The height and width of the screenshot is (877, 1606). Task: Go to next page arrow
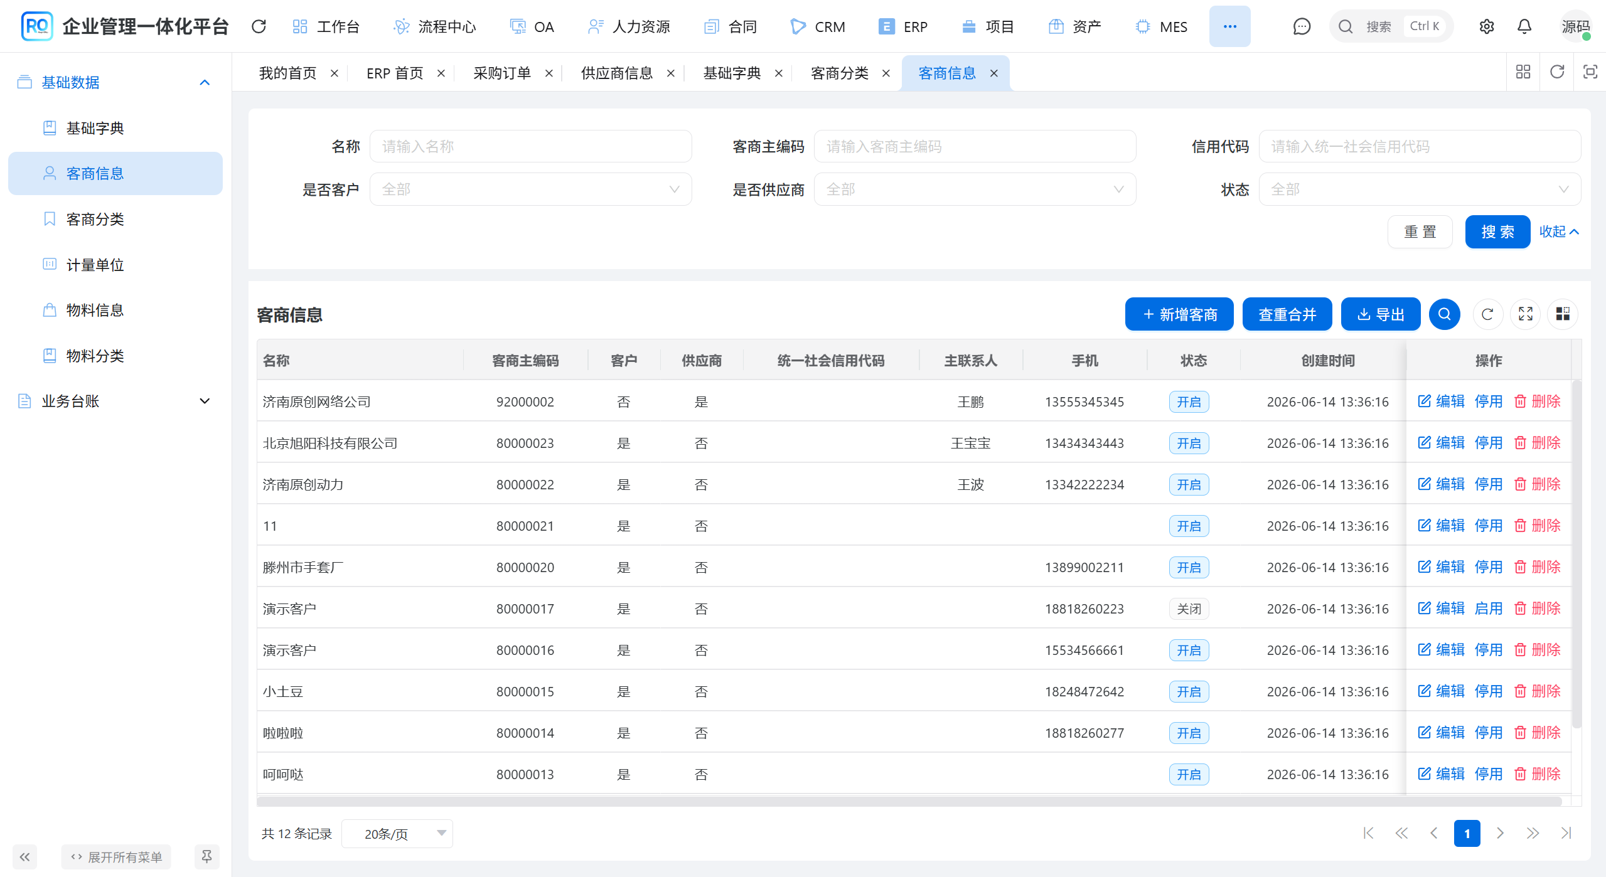(x=1500, y=833)
